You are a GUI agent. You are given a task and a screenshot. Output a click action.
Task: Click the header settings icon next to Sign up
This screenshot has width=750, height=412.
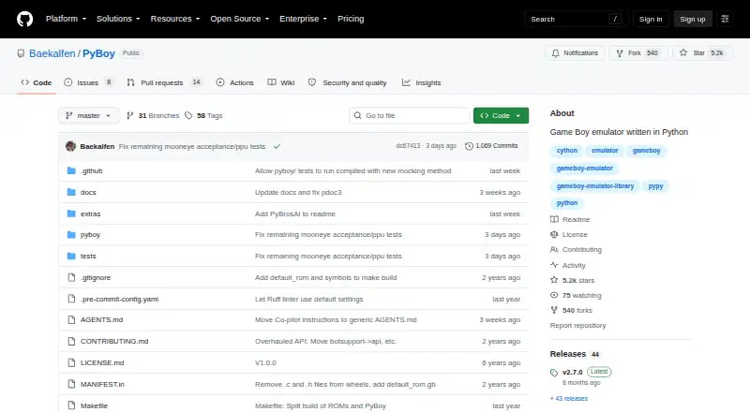tap(725, 19)
